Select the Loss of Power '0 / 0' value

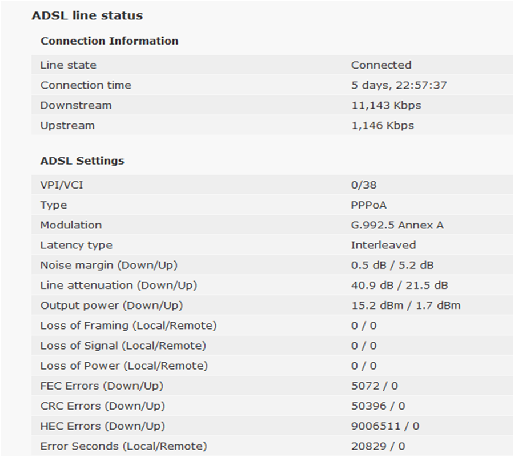point(364,366)
